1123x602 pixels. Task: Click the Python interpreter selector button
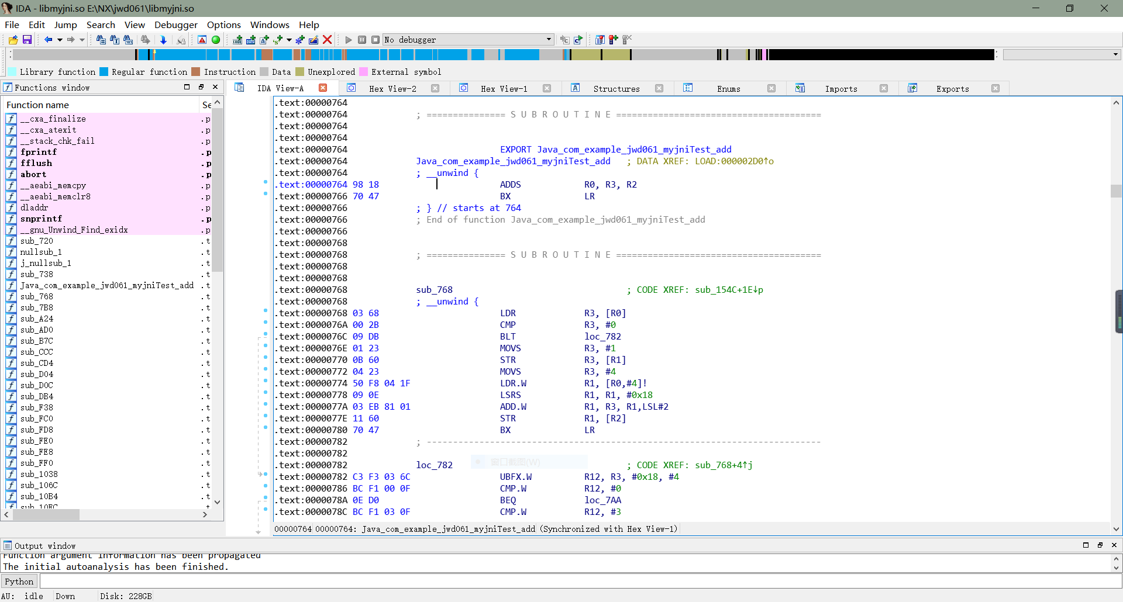19,581
